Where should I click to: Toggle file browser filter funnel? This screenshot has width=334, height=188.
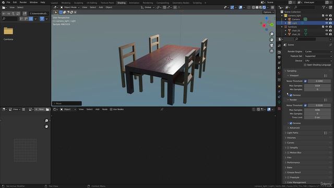(x=42, y=19)
